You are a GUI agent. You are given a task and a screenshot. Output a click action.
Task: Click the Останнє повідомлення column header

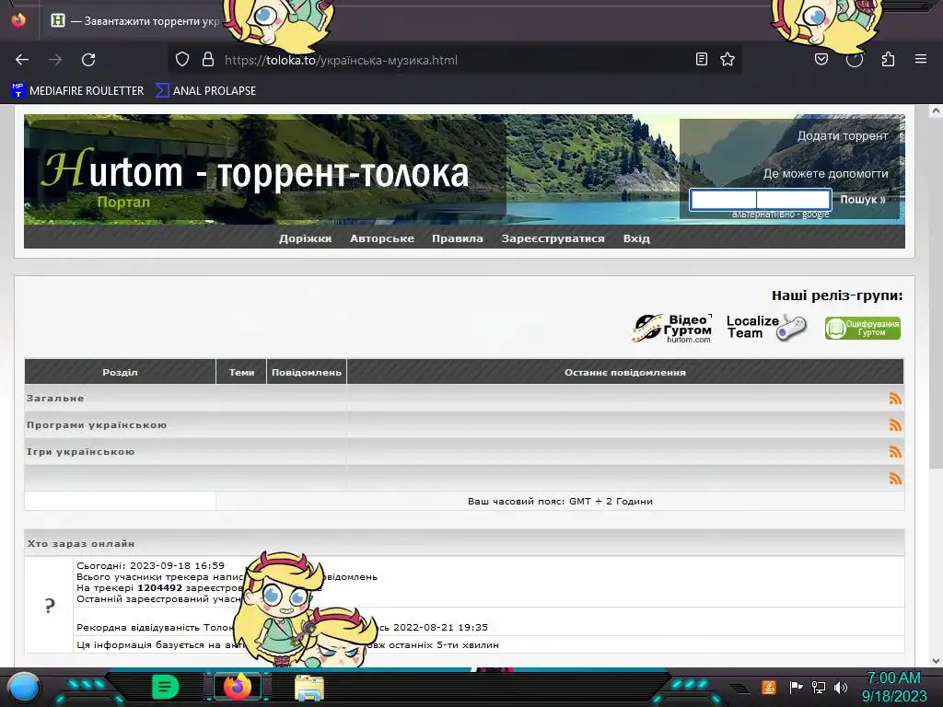click(x=625, y=372)
